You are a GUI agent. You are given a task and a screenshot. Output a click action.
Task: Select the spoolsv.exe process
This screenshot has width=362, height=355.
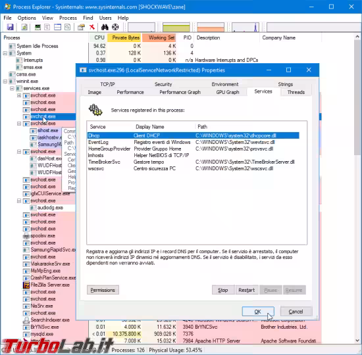[x=43, y=236]
